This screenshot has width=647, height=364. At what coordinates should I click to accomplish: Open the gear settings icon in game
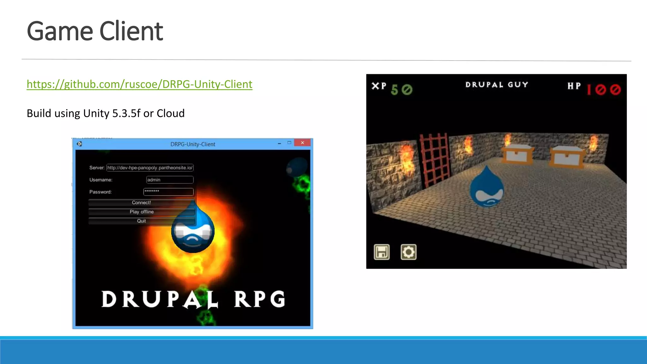pos(408,252)
